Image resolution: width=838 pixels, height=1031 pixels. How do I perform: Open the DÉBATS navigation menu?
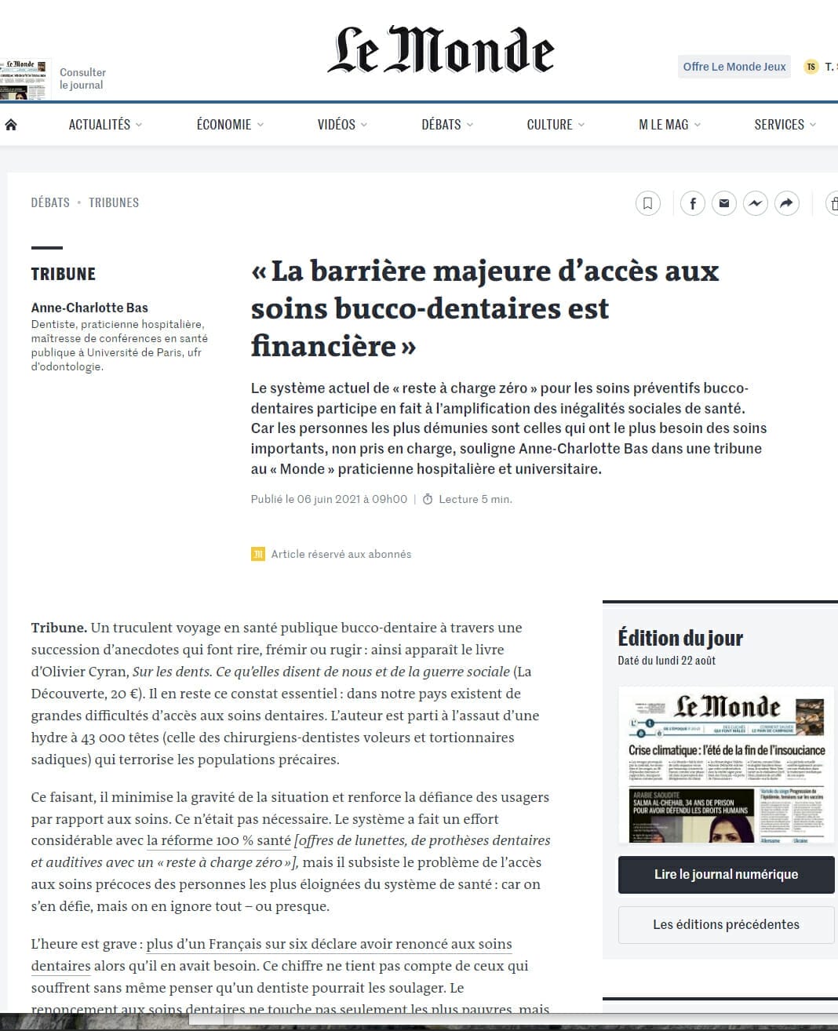click(447, 125)
